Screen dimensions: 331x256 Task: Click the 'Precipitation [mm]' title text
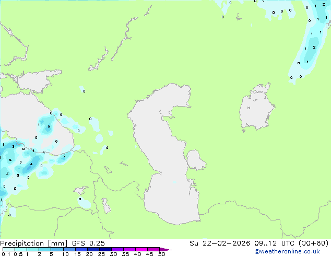pyautogui.click(x=33, y=243)
